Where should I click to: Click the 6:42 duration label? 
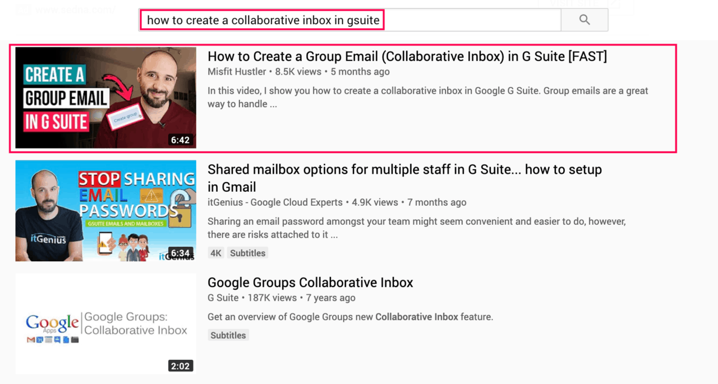[180, 140]
